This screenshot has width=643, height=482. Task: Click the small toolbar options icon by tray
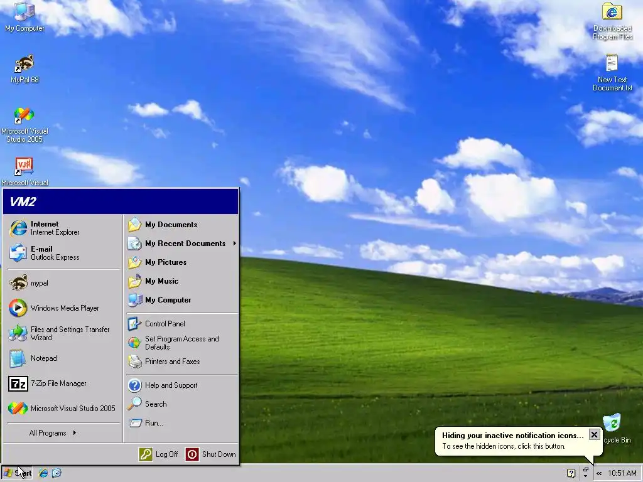coord(586,473)
